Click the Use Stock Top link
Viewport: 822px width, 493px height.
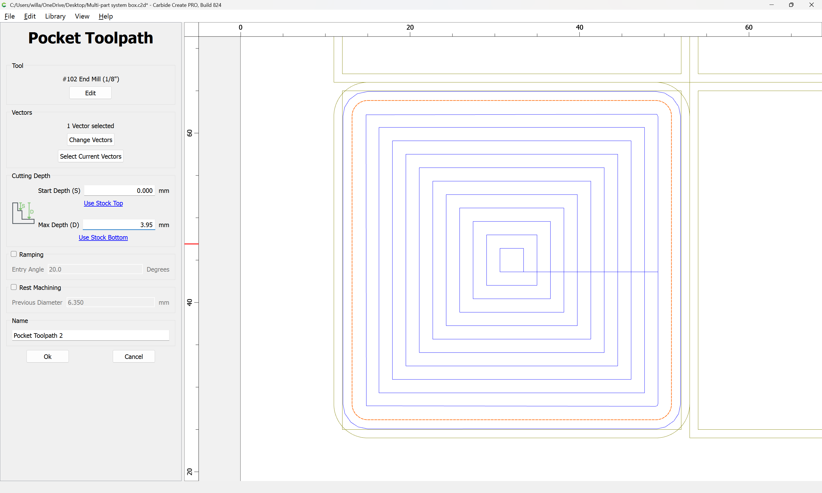click(103, 203)
